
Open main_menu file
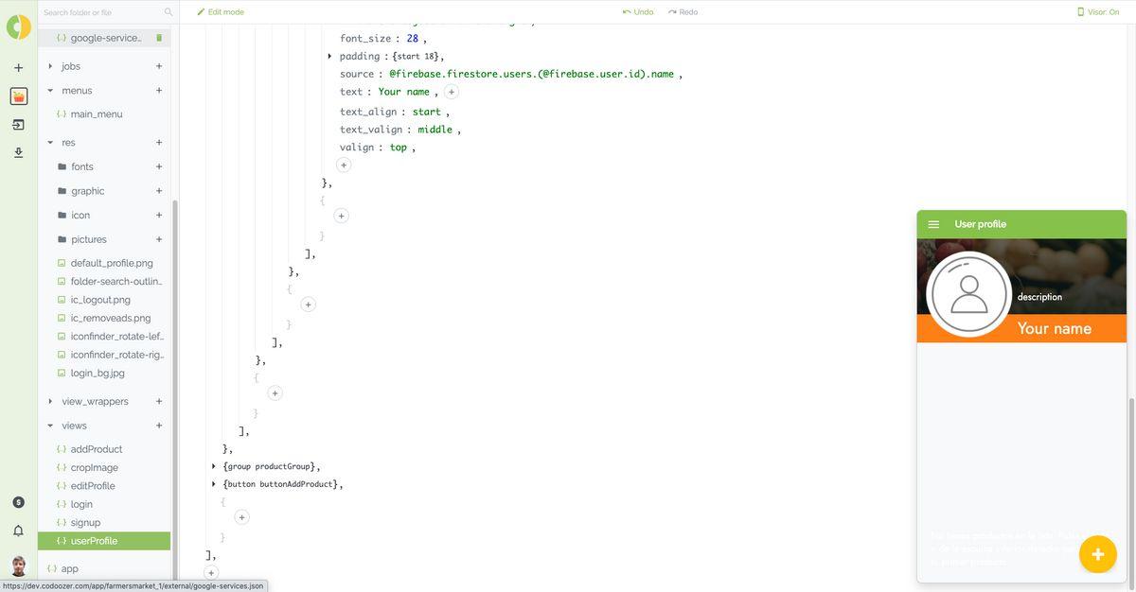click(97, 114)
